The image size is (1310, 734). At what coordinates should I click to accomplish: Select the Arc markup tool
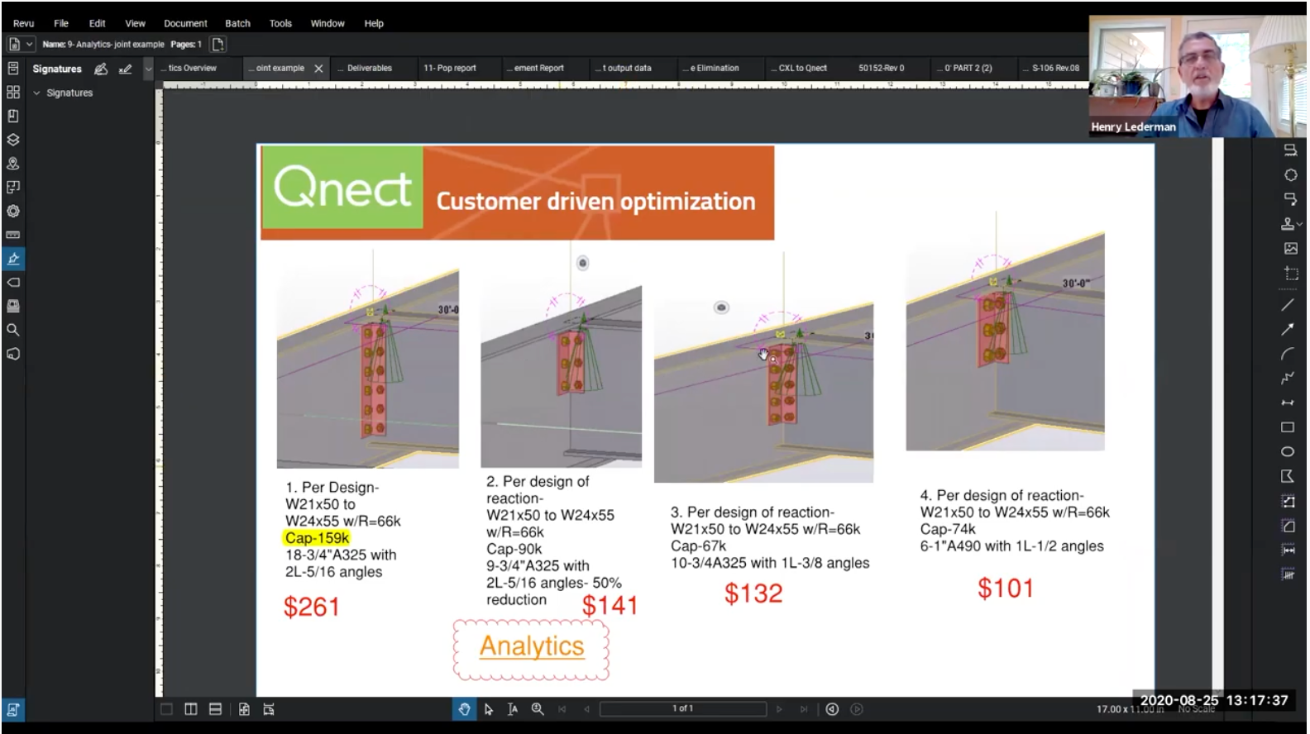pos(1288,354)
